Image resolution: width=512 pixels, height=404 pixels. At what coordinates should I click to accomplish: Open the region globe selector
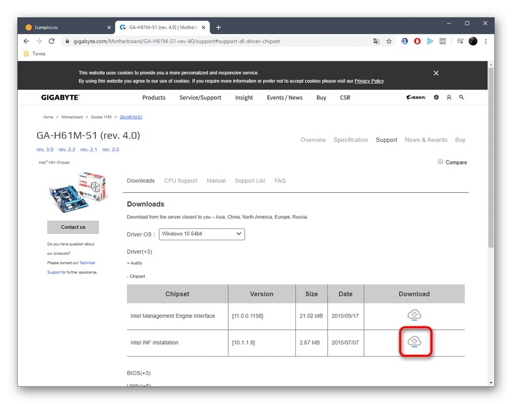click(436, 97)
